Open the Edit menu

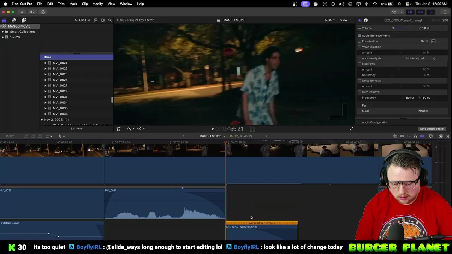pyautogui.click(x=50, y=4)
